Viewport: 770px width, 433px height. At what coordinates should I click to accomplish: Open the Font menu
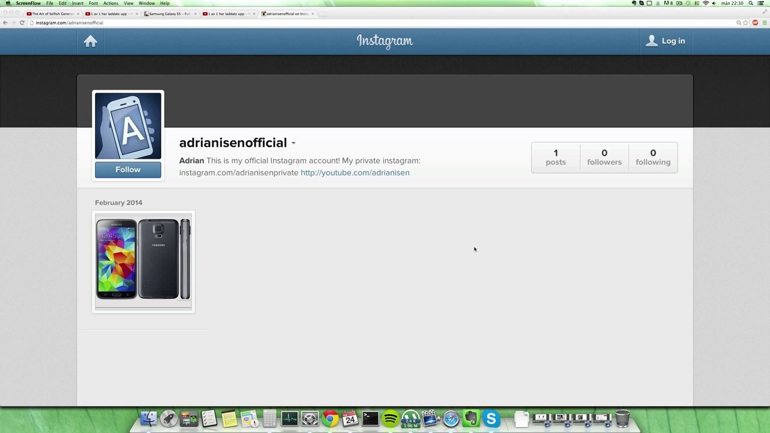click(93, 3)
